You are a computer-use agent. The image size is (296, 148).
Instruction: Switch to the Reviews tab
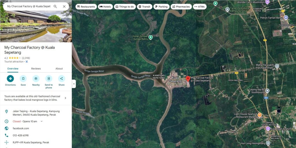point(36,69)
